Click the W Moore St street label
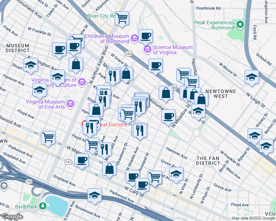Image resolution: width=276 pixels, height=221 pixels. tap(228, 70)
